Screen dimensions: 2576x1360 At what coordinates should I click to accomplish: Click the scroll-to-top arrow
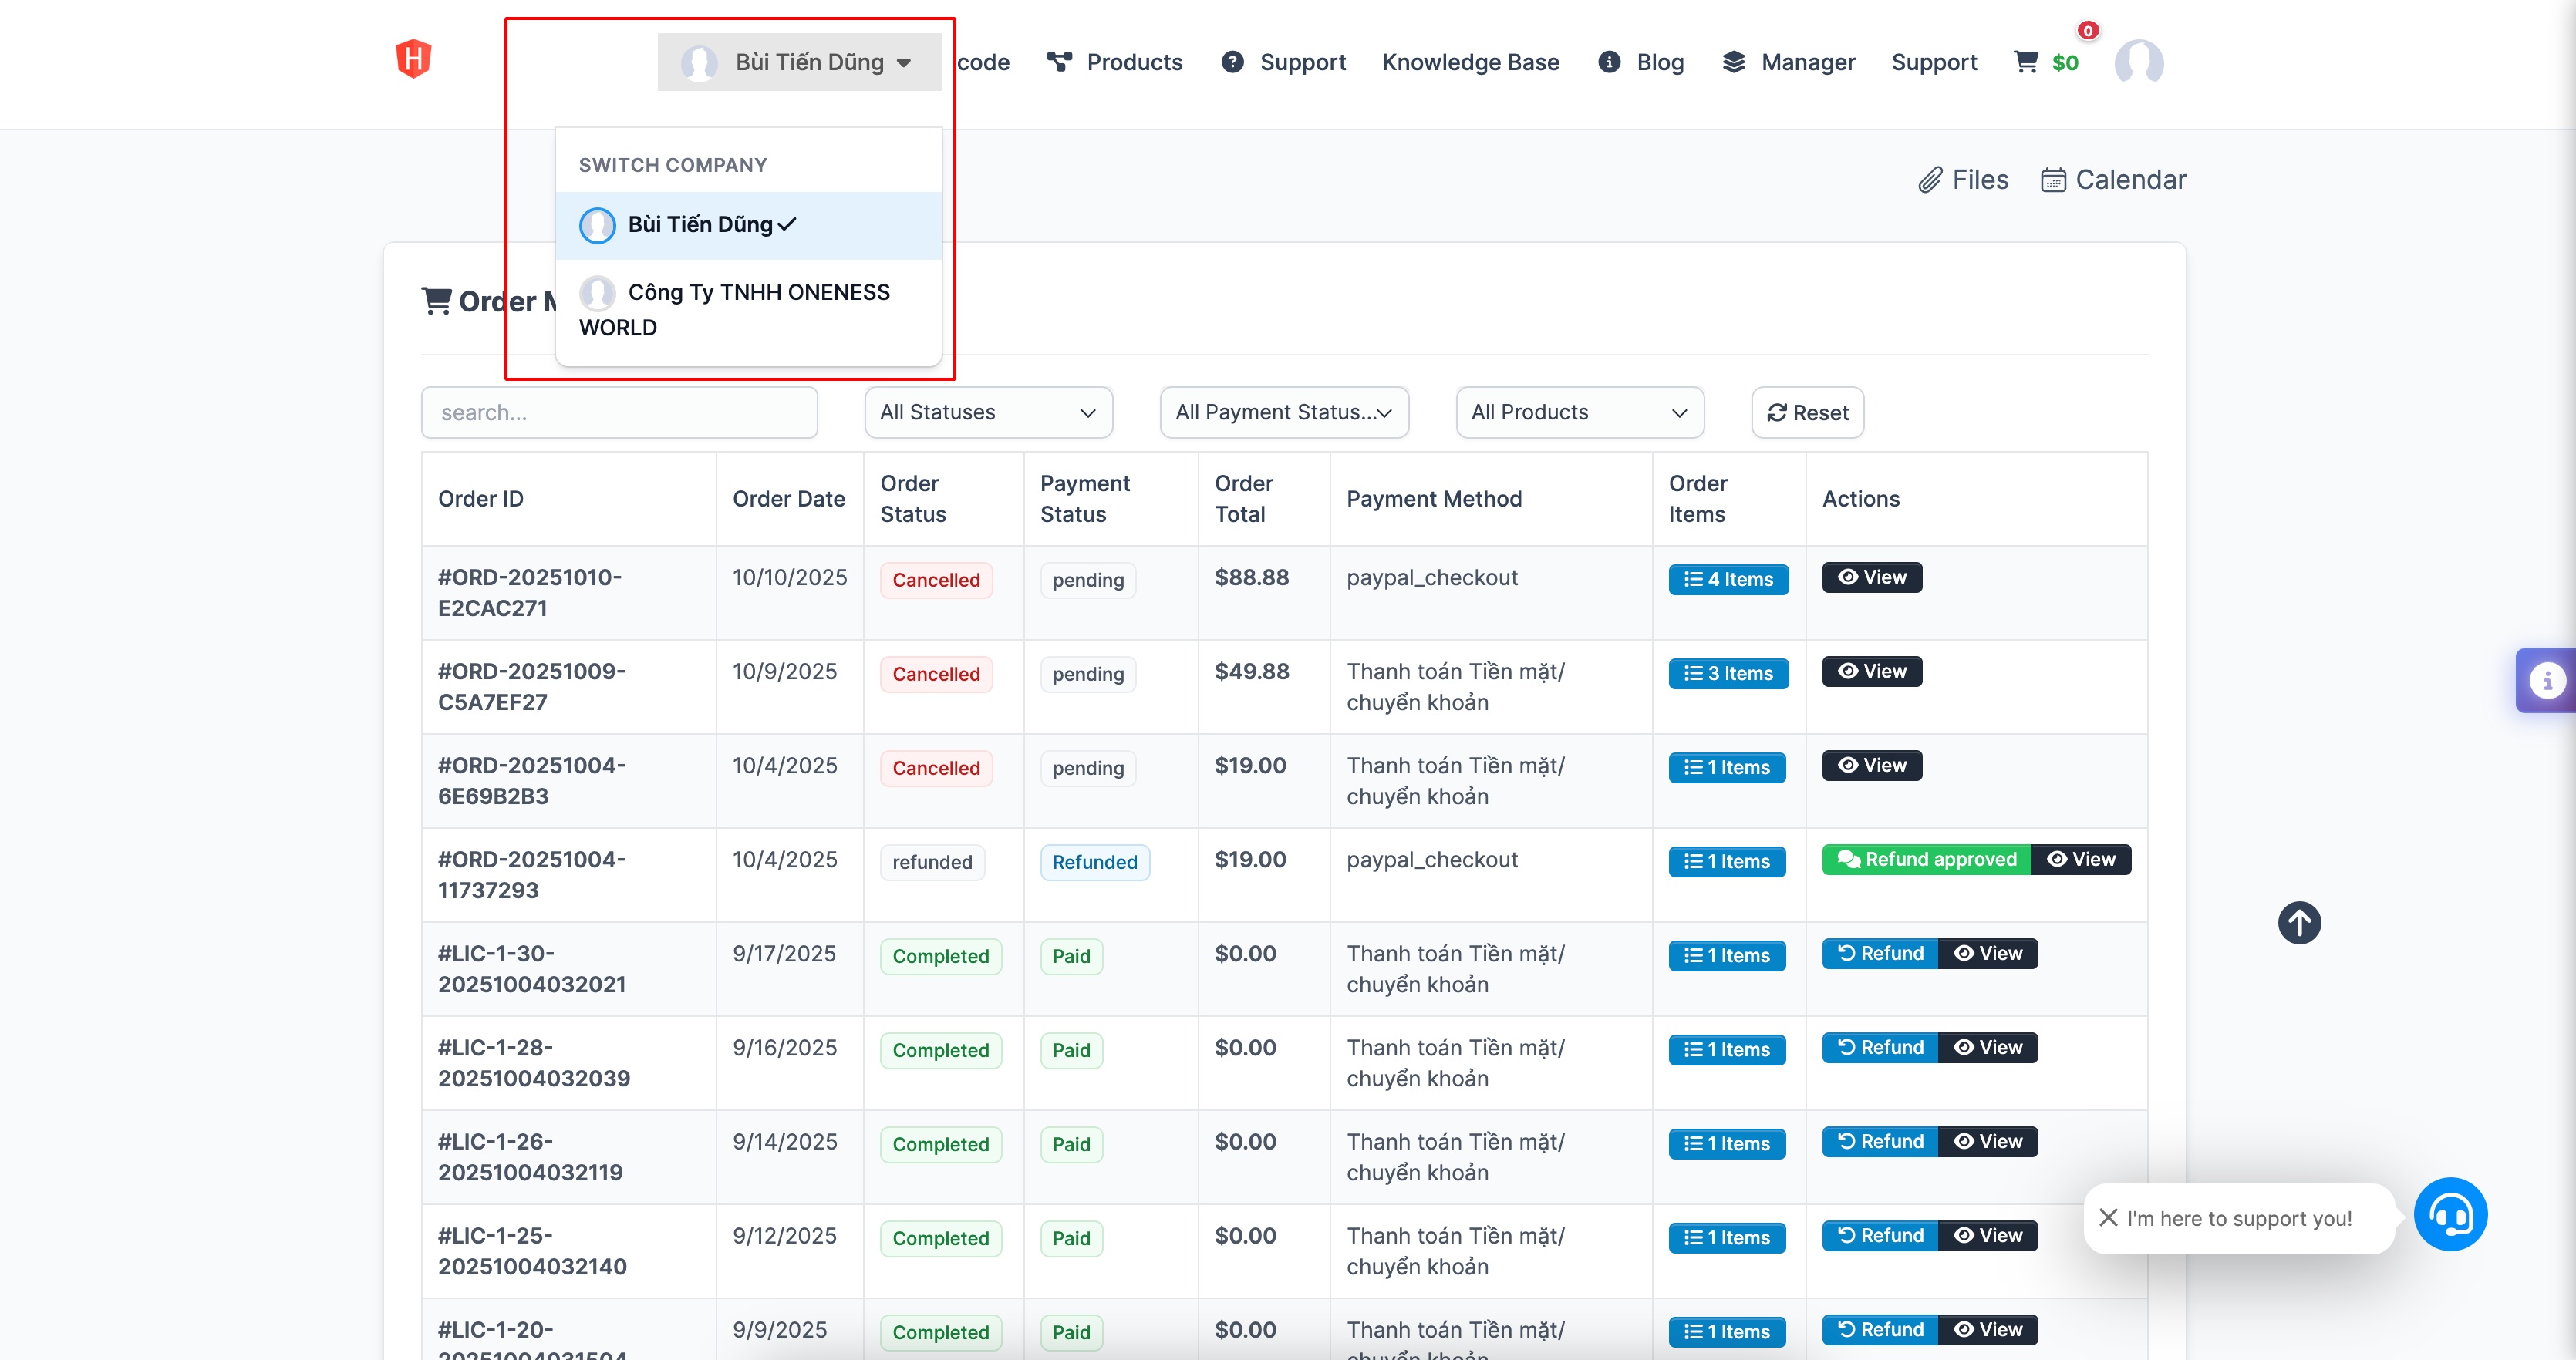click(2299, 922)
